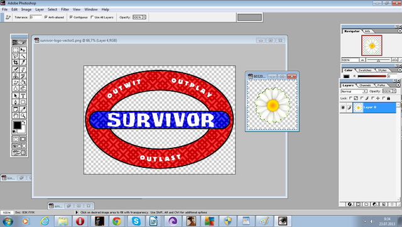Select the Rectangular Marquee tool

[x=16, y=50]
